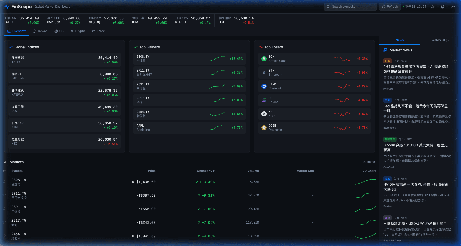Click the star icon in table header
The width and height of the screenshot is (461, 246).
click(4, 171)
